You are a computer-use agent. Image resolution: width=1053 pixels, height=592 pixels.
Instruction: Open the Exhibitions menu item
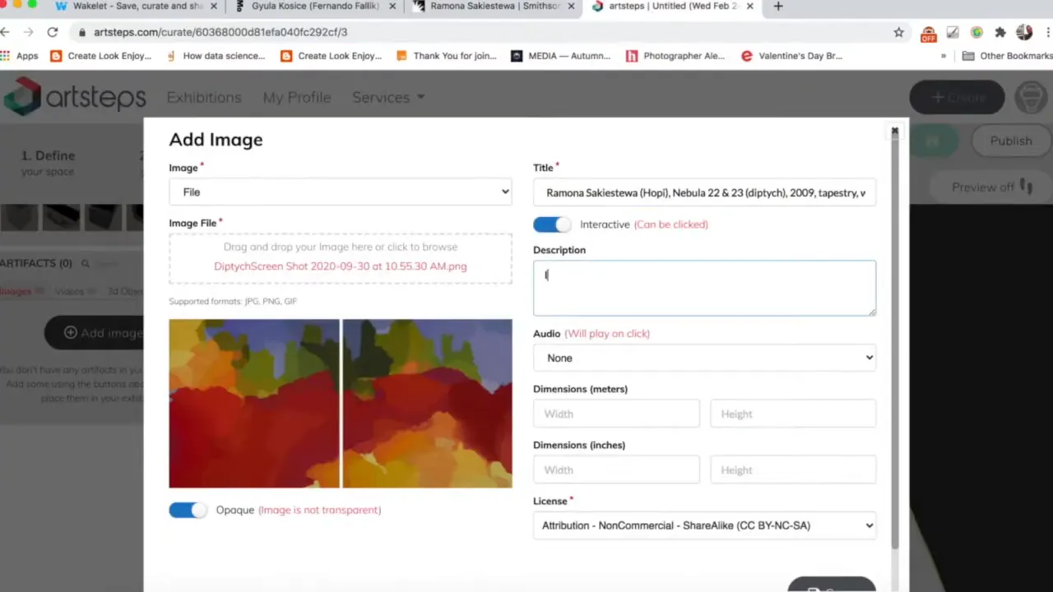(x=204, y=97)
